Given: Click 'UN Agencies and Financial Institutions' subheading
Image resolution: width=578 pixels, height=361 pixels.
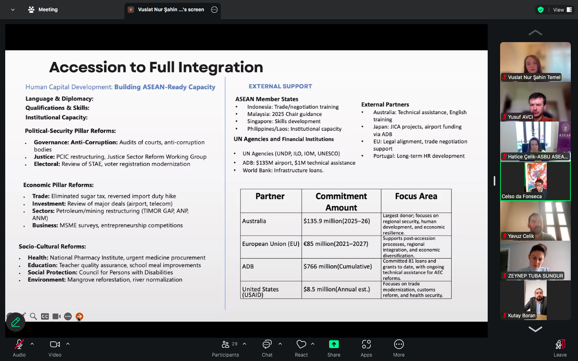Looking at the screenshot, I should [284, 139].
